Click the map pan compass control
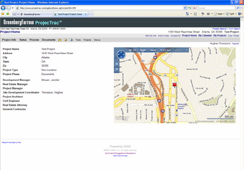The width and height of the screenshot is (244, 170). pyautogui.click(x=121, y=54)
